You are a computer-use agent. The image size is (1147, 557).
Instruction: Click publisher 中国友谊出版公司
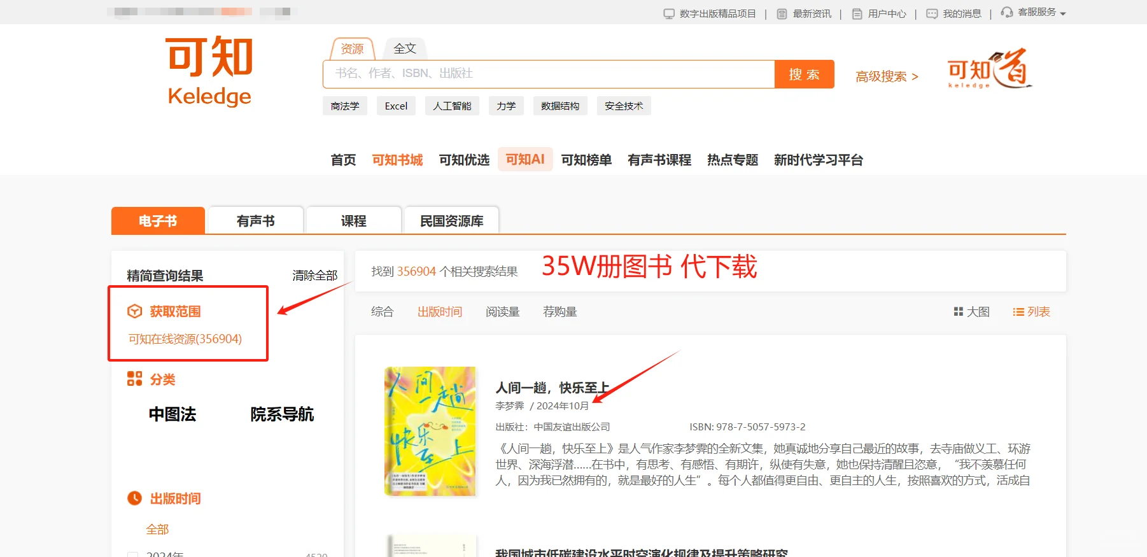tap(572, 427)
